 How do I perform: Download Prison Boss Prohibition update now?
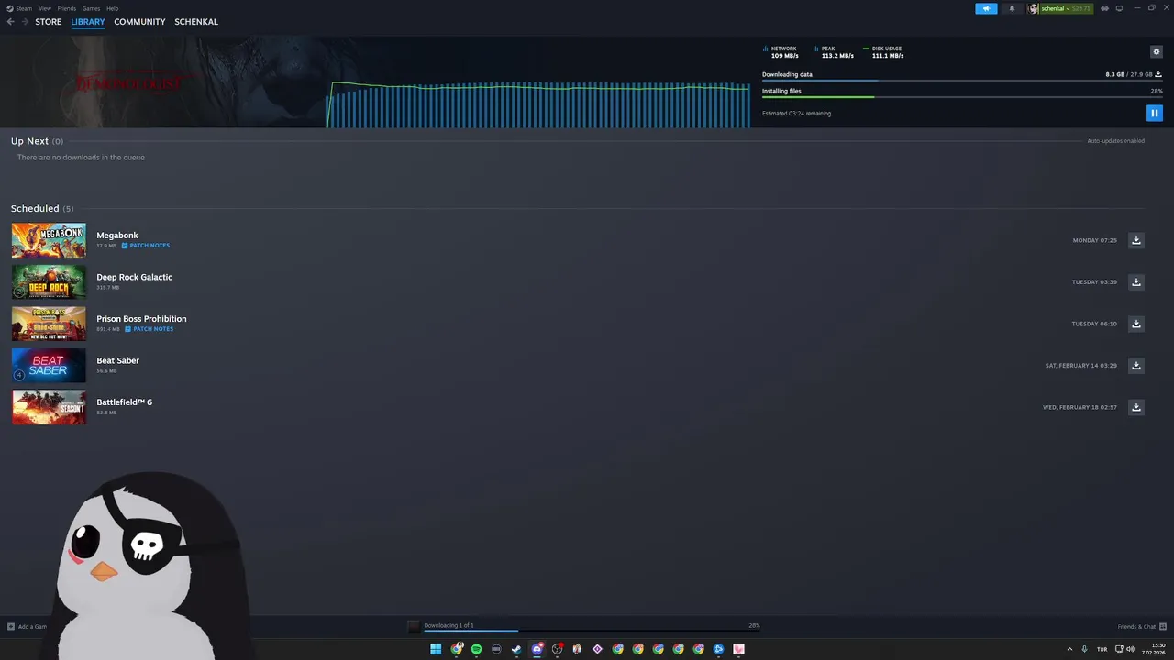pyautogui.click(x=1135, y=324)
